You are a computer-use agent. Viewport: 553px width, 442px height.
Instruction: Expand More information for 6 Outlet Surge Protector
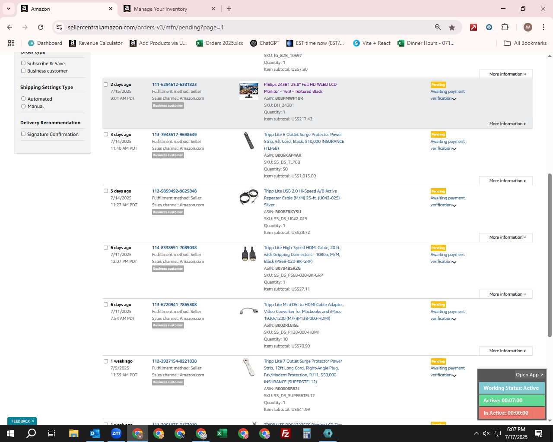click(506, 181)
